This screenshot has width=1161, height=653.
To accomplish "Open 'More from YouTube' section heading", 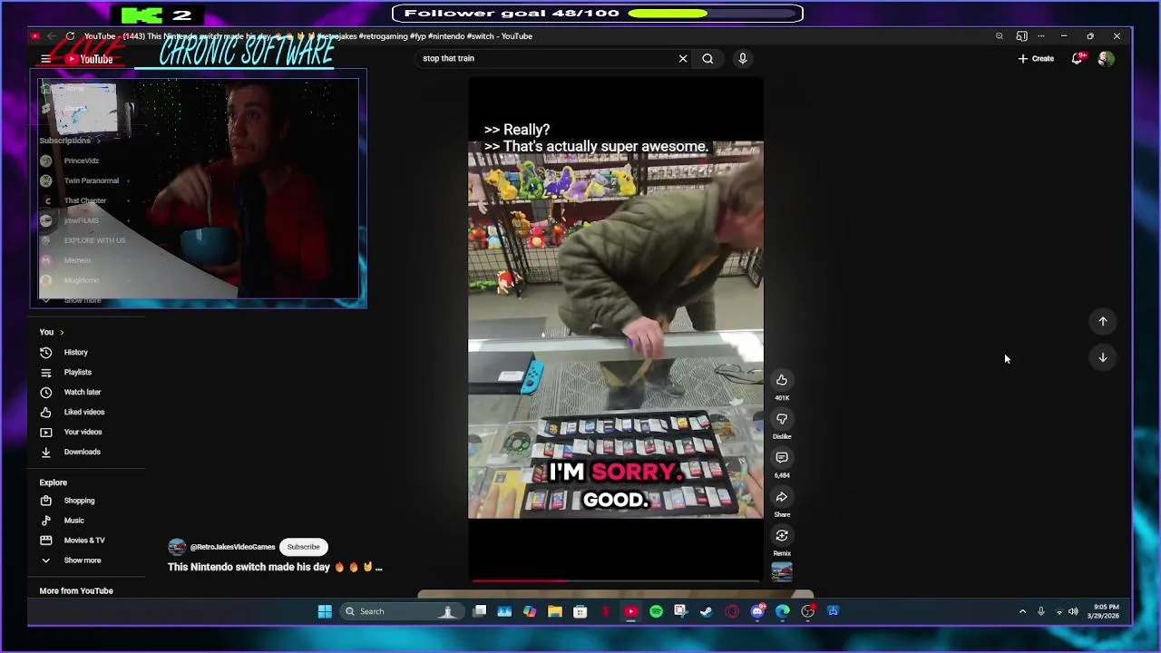I will [x=76, y=590].
